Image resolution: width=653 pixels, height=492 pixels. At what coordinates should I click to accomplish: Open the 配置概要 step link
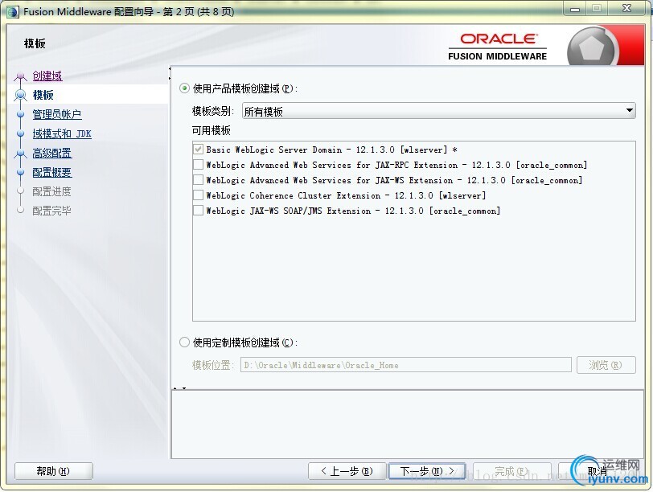(52, 172)
